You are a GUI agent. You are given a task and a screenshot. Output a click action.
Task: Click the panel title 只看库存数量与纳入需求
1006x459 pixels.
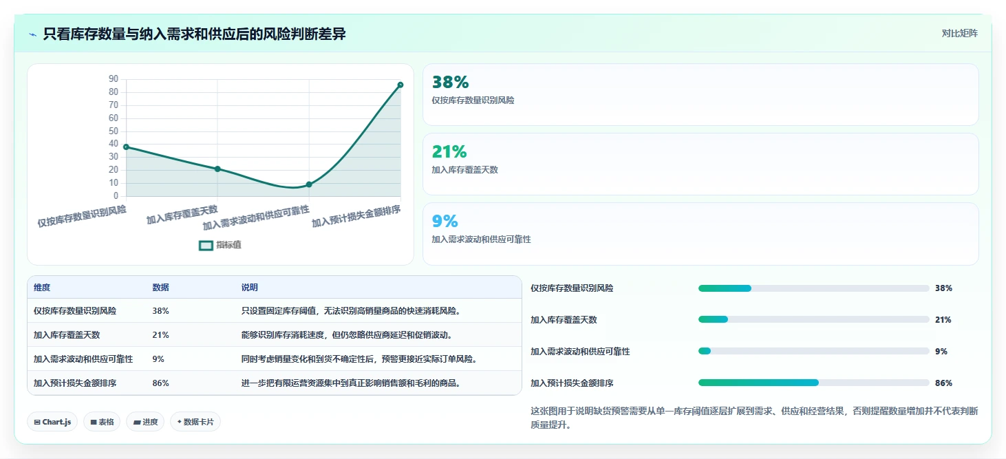pos(194,34)
